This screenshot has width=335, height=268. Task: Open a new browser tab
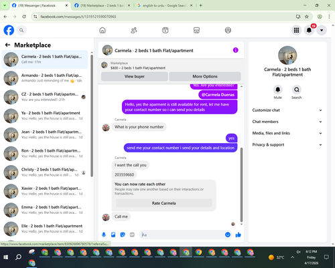(200, 5)
